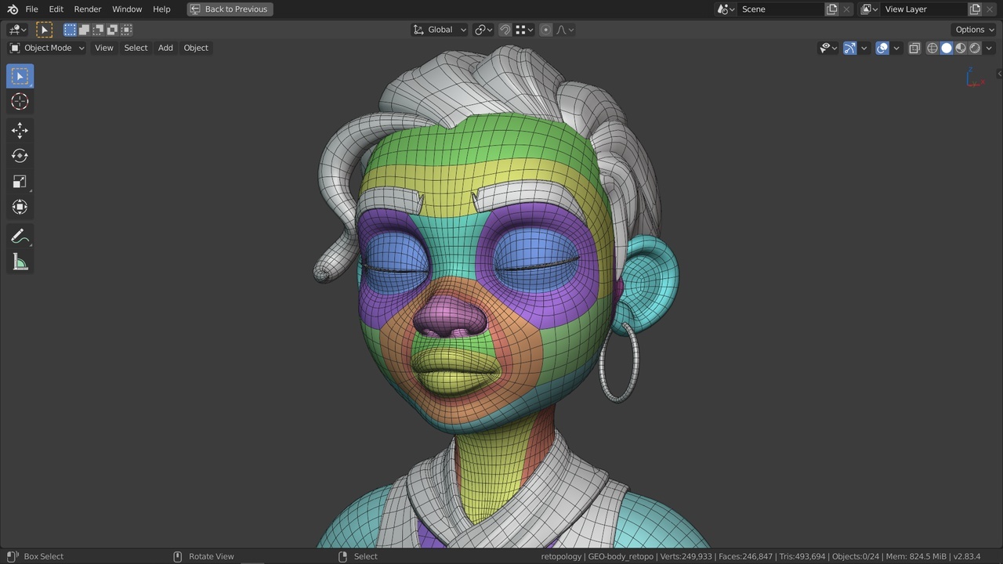Select the Move tool

(x=20, y=130)
